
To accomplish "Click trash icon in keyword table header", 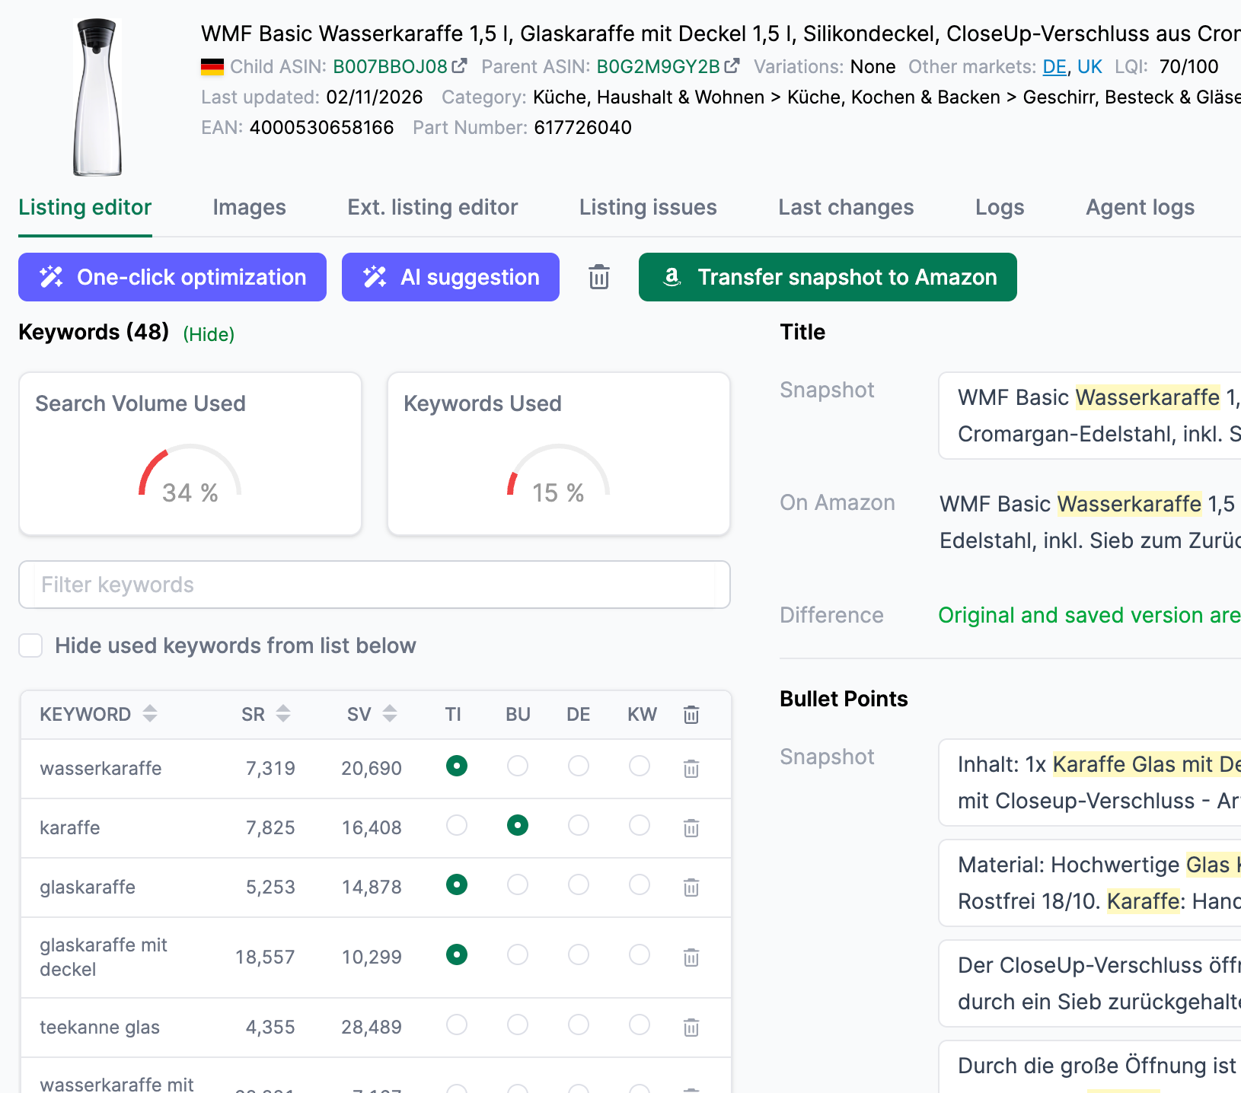I will 691,715.
